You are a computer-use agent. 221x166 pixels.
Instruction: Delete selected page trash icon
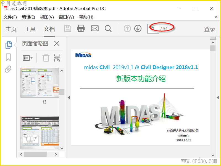(x=46, y=58)
